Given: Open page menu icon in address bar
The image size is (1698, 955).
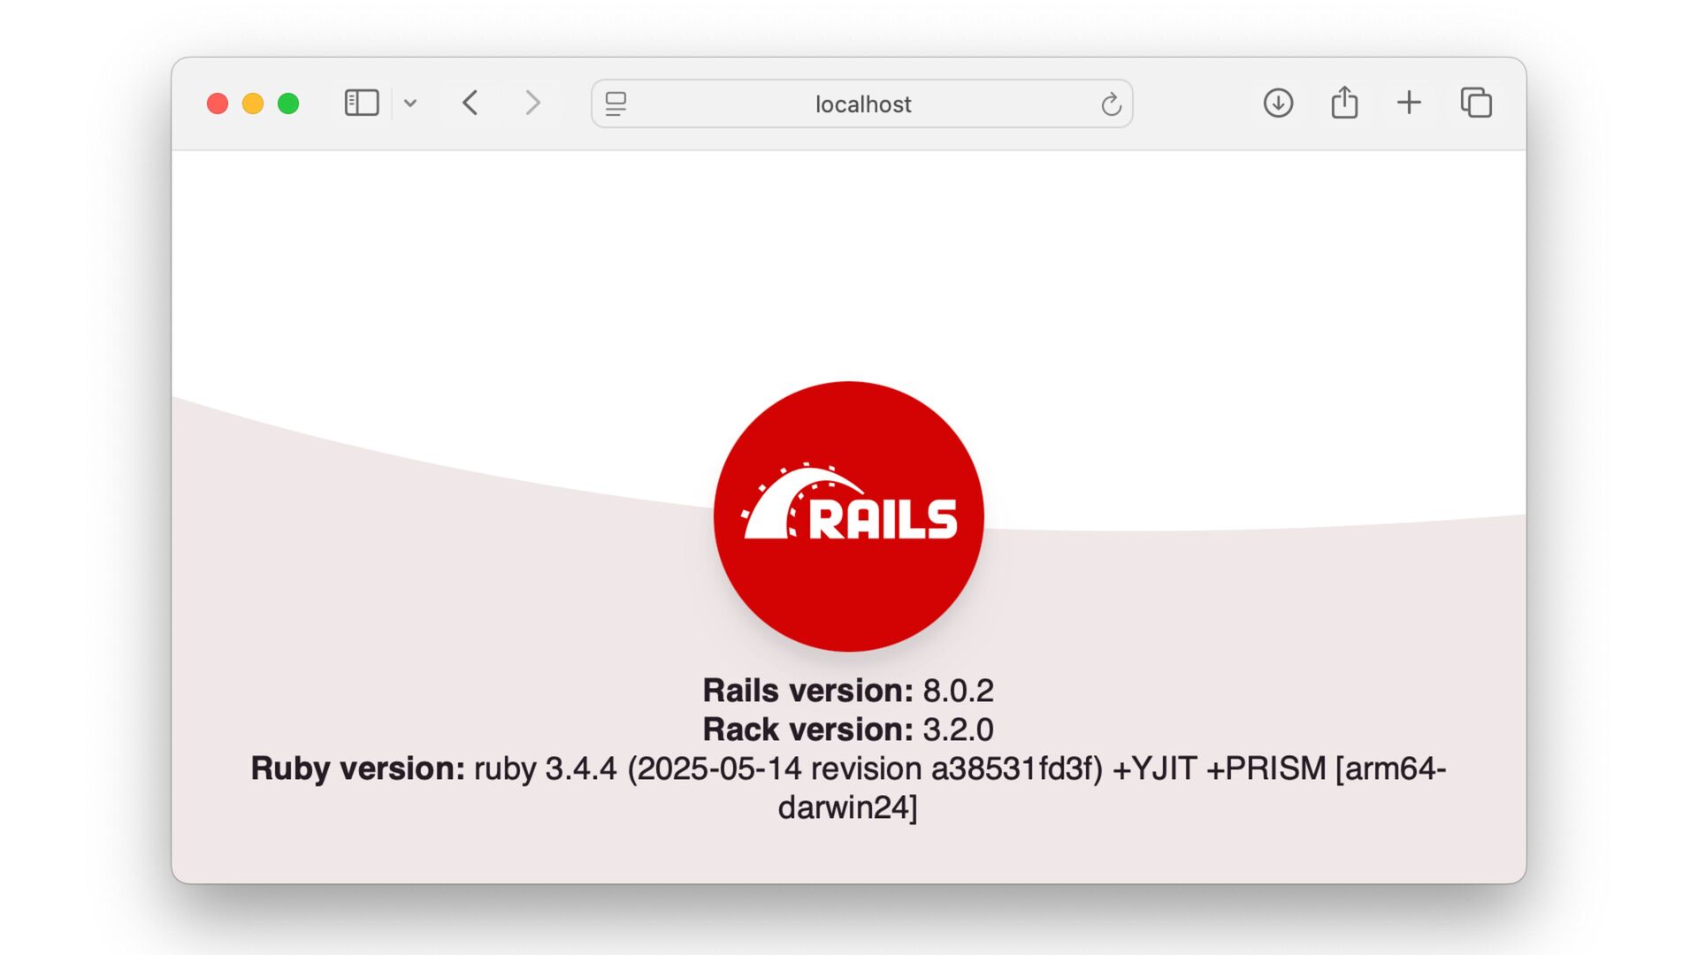Looking at the screenshot, I should (616, 104).
